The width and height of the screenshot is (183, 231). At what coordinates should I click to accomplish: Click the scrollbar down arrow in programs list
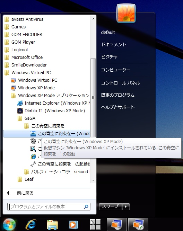coord(93,180)
